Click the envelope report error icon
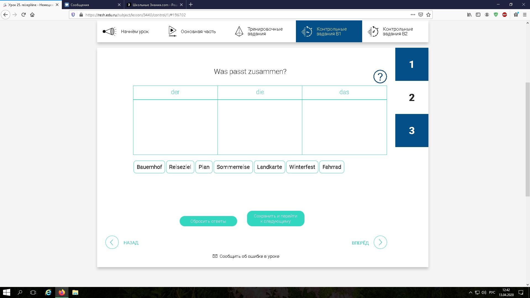The width and height of the screenshot is (530, 298). tap(215, 256)
